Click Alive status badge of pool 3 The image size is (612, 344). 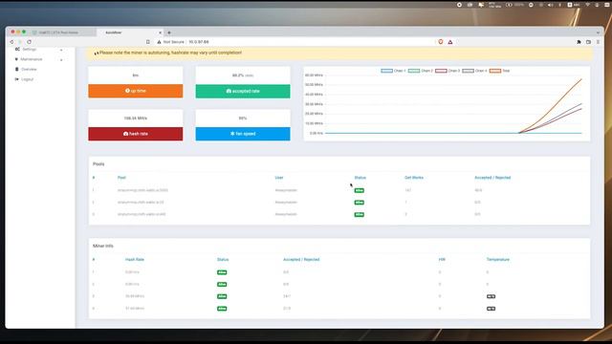(360, 214)
